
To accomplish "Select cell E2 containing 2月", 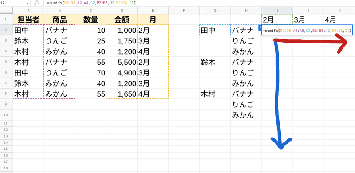I will tap(153, 30).
